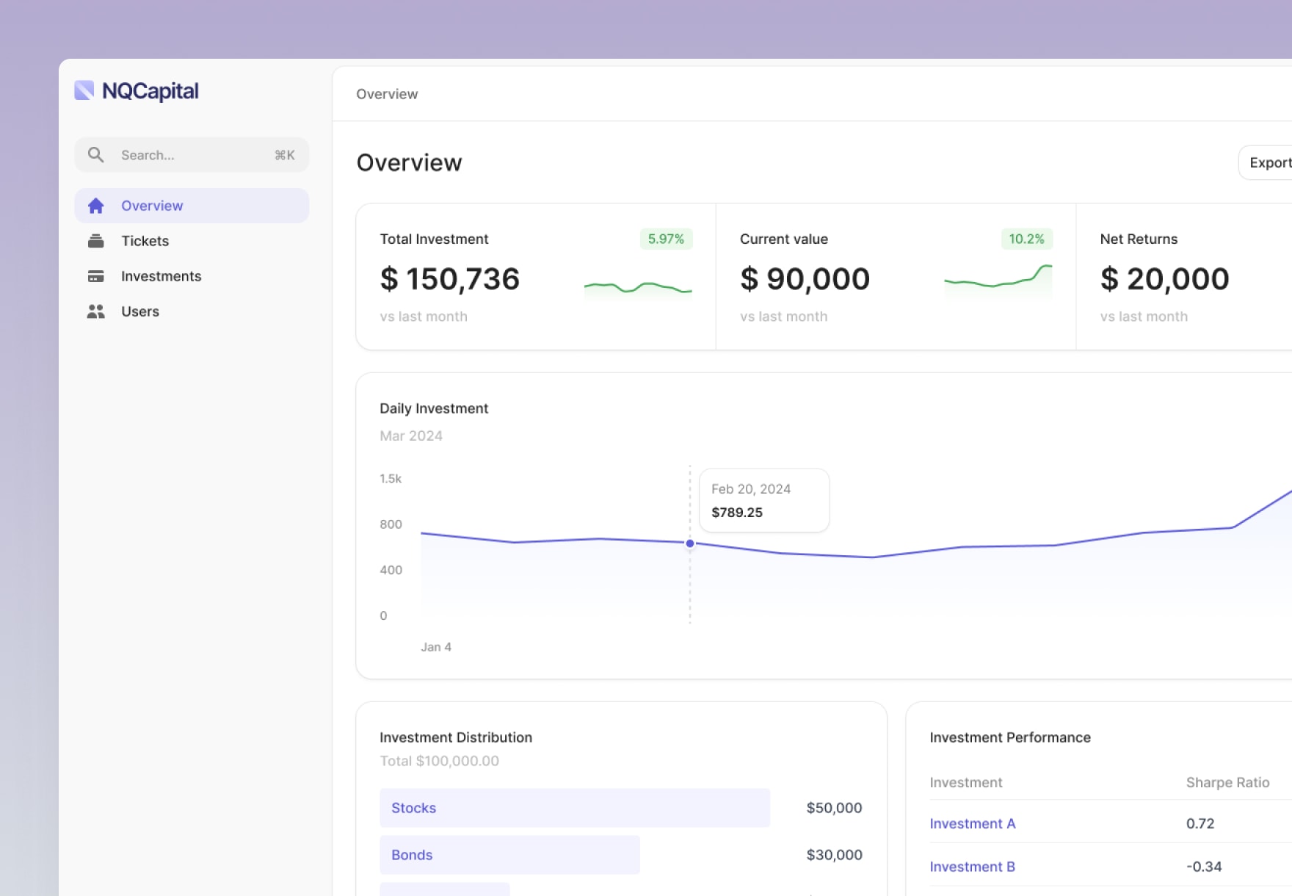The height and width of the screenshot is (896, 1292).
Task: Click the 1.5k axis label
Action: pos(391,479)
